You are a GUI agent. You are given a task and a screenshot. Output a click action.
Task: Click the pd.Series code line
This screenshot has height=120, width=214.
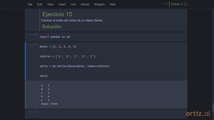coord(75,66)
